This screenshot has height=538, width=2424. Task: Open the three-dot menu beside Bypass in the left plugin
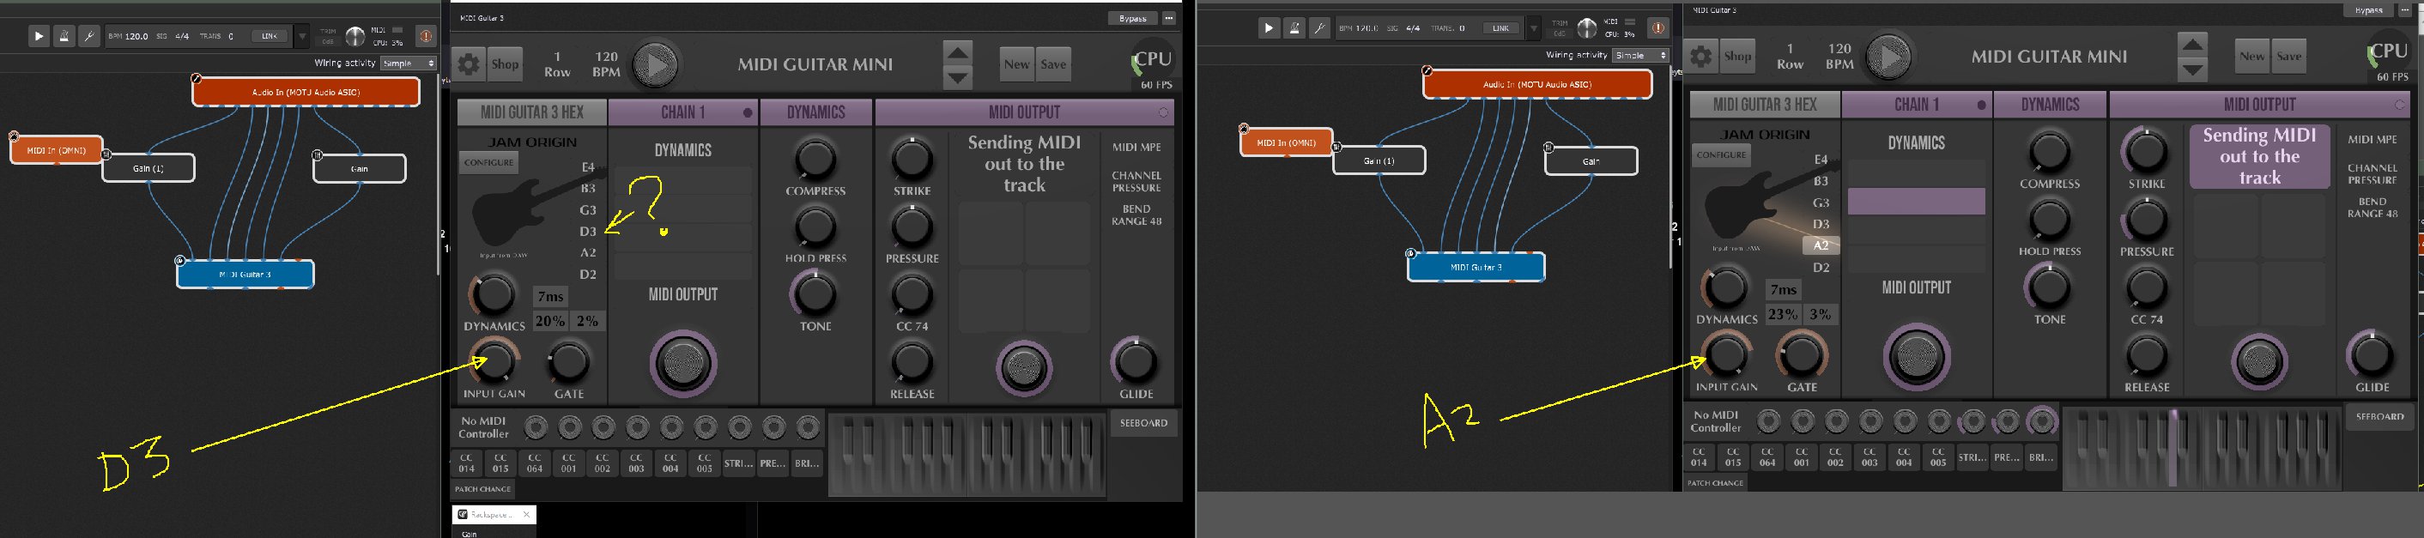(1167, 18)
